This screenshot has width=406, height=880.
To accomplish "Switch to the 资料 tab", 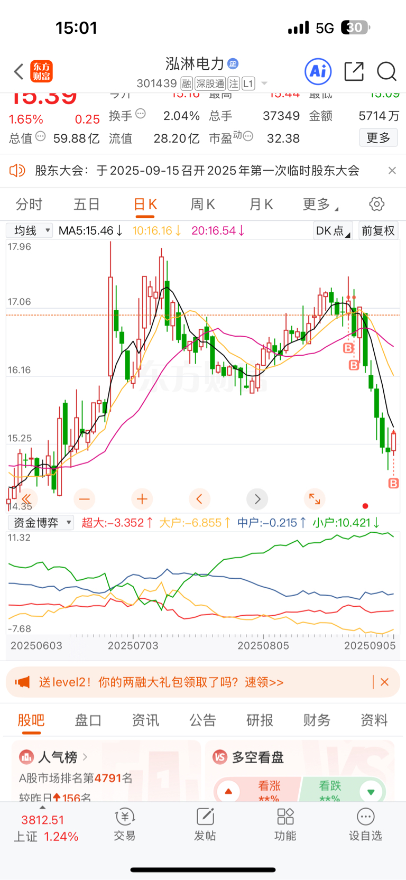I will point(374,720).
